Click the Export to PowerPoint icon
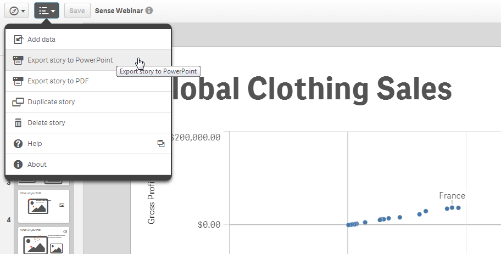Image resolution: width=501 pixels, height=254 pixels. (19, 60)
